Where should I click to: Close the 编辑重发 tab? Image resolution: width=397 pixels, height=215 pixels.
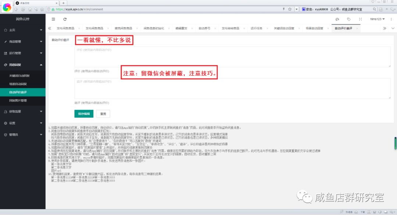pyautogui.click(x=192, y=28)
